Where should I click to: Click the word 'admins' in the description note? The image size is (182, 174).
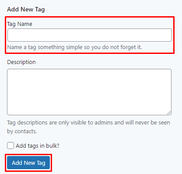click(x=104, y=122)
